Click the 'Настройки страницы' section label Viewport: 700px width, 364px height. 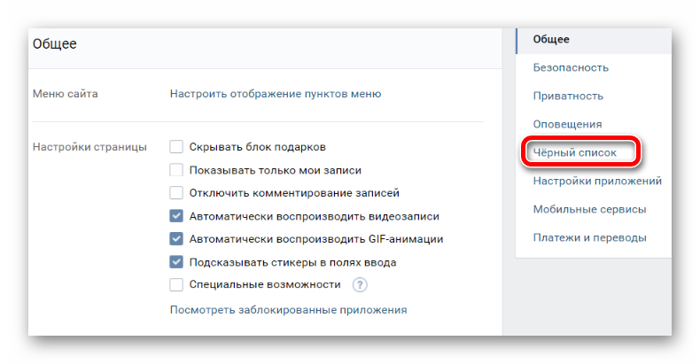click(89, 147)
